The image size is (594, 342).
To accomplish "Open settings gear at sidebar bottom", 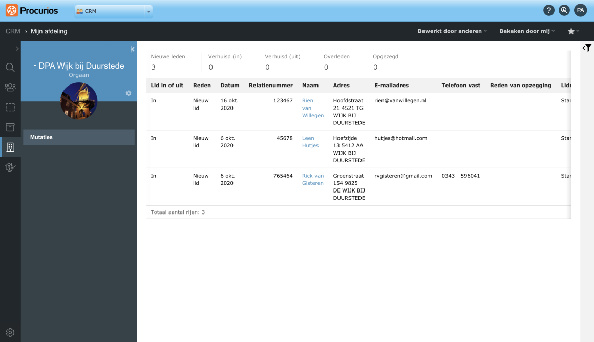I will click(x=10, y=332).
